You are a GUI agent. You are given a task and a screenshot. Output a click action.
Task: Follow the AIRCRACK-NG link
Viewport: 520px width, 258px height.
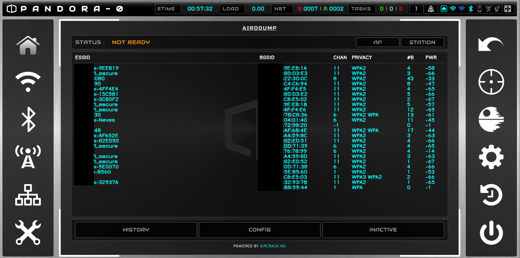[273, 246]
